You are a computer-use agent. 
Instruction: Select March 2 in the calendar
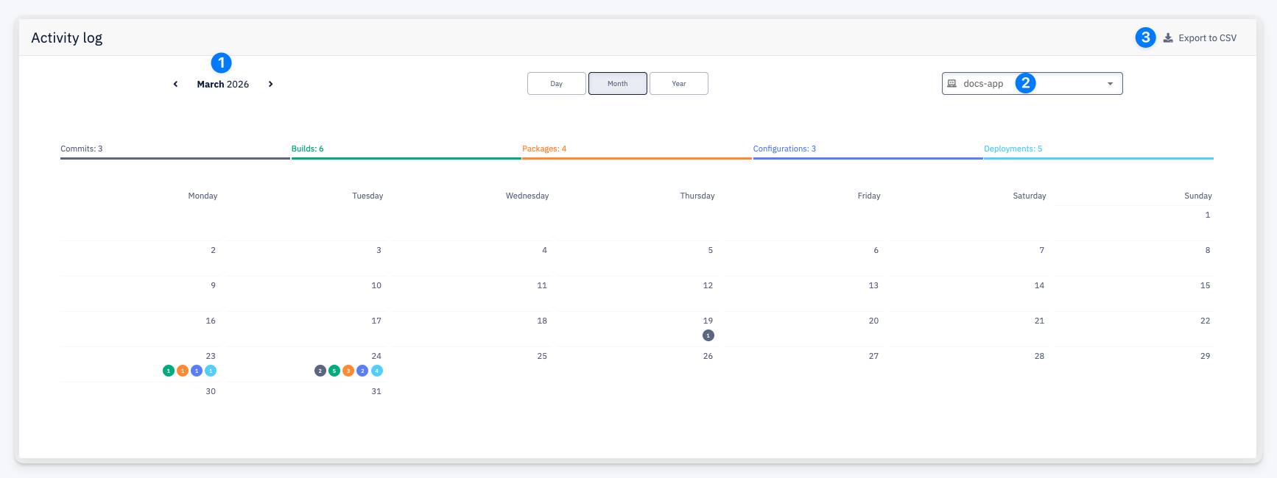click(214, 250)
